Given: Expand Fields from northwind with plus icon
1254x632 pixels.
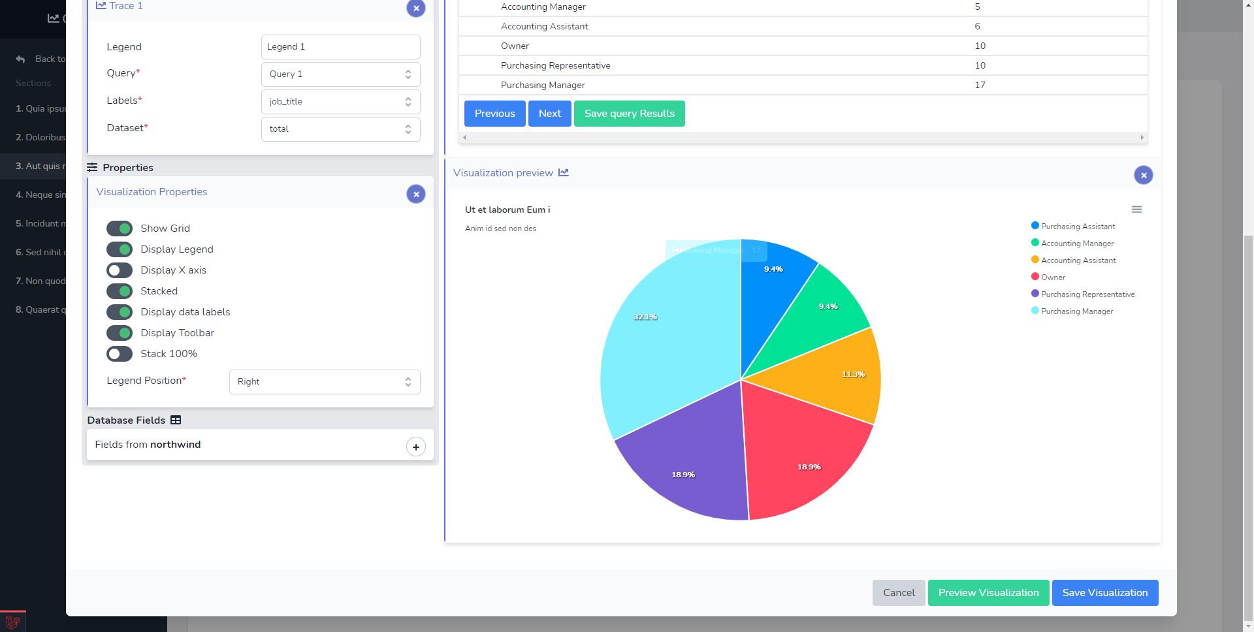Looking at the screenshot, I should [x=415, y=447].
